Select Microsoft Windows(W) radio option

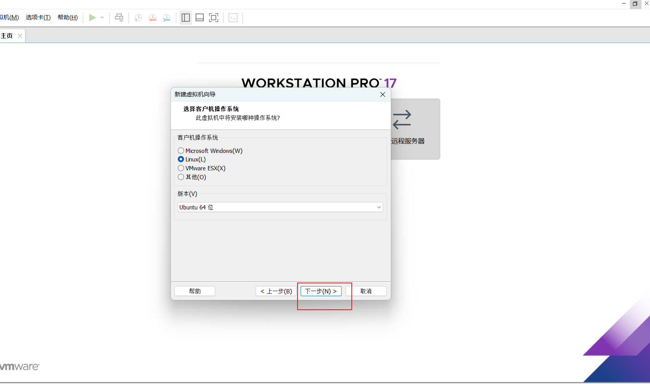click(181, 151)
